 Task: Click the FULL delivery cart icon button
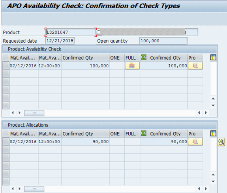tap(132, 66)
